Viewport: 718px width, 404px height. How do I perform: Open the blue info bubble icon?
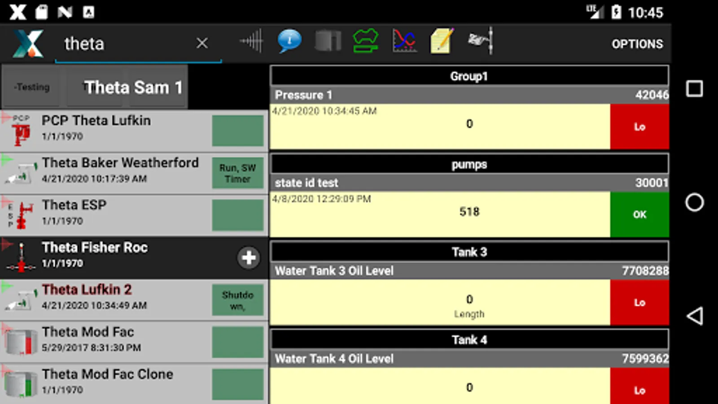(289, 41)
